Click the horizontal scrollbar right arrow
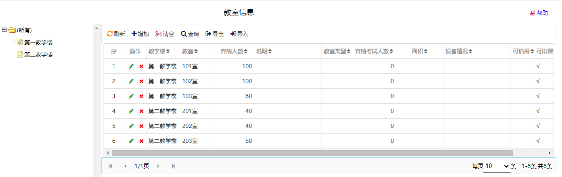The height and width of the screenshot is (177, 562). (550, 153)
